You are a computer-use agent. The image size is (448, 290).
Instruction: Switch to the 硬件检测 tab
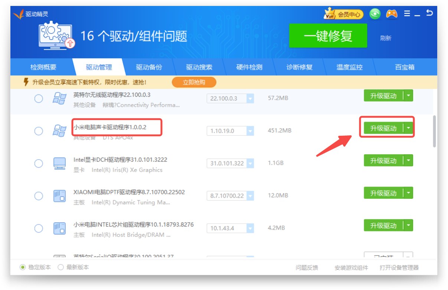click(249, 67)
